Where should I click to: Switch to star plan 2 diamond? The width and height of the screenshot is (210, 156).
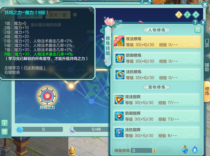pos(187,15)
